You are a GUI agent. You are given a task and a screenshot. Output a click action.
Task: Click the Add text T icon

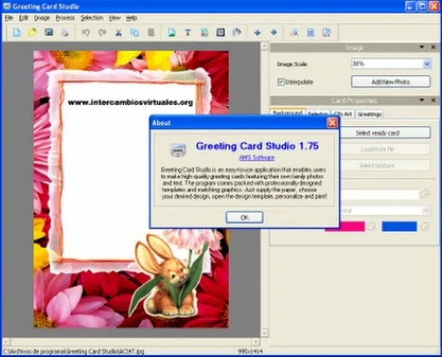188,32
